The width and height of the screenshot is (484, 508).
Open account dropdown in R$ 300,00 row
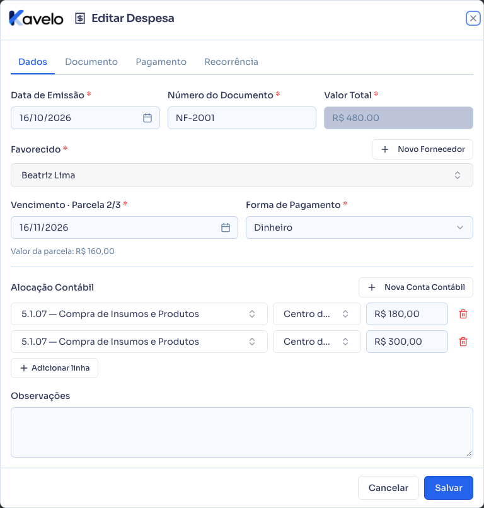pyautogui.click(x=139, y=342)
